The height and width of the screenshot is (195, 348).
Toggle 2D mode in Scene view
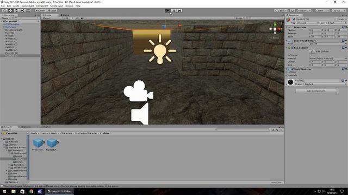(x=66, y=18)
